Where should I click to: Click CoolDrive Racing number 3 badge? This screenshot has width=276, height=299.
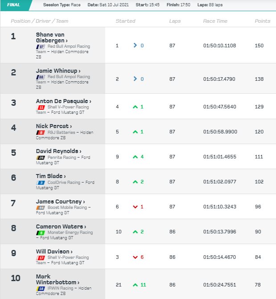(41, 183)
